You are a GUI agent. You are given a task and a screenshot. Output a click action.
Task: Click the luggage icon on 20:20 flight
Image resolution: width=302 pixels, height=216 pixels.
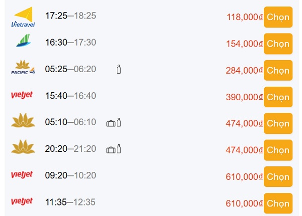111,150
